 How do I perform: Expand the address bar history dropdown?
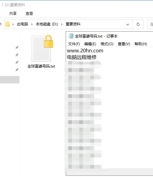pyautogui.click(x=128, y=24)
